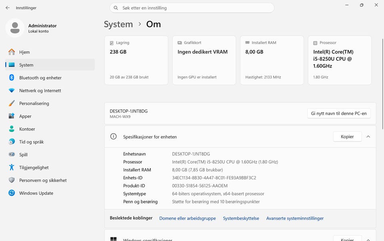Open Tilgjengelighet settings page

pos(50,167)
